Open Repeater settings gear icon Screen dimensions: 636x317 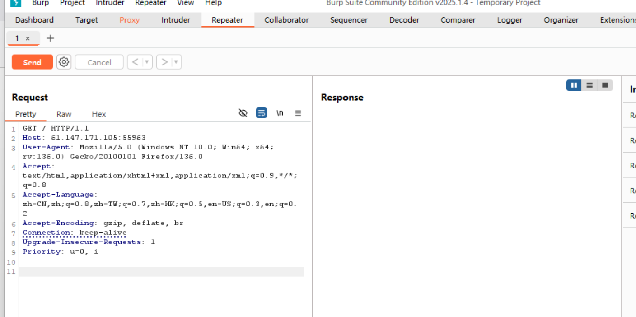[64, 62]
